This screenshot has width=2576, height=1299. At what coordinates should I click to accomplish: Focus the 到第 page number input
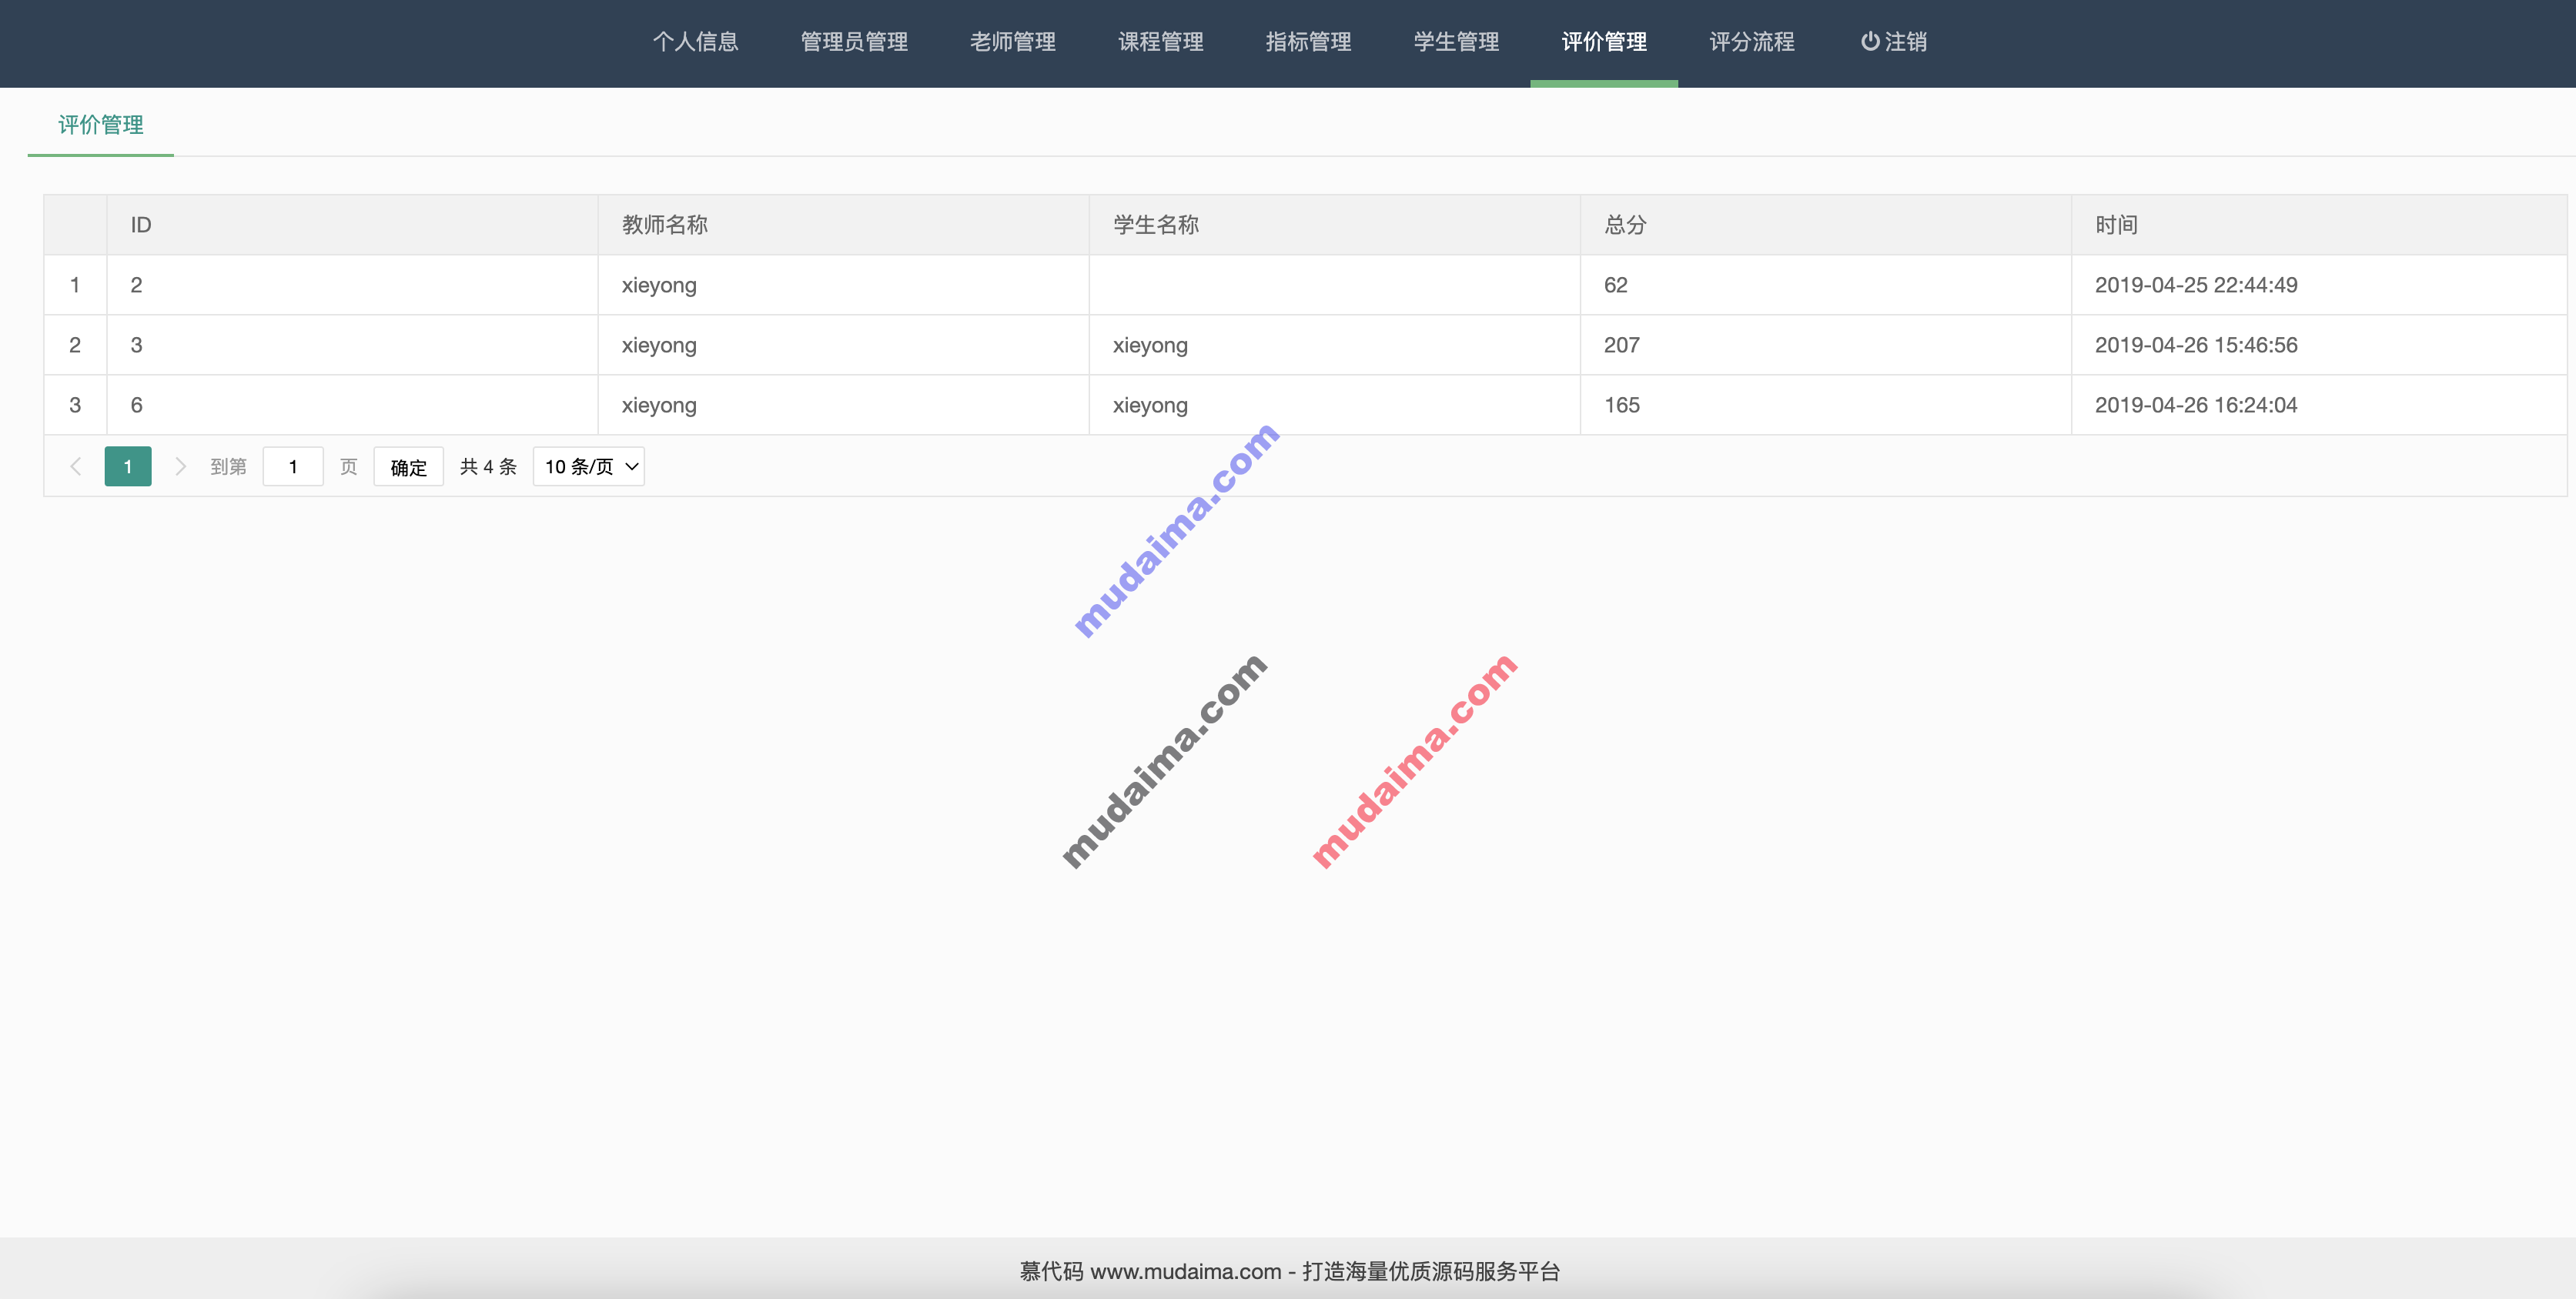[x=293, y=466]
